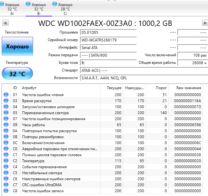
Task: Click status icon of row C5 Нестабильные сектора
Action: [x=6, y=173]
